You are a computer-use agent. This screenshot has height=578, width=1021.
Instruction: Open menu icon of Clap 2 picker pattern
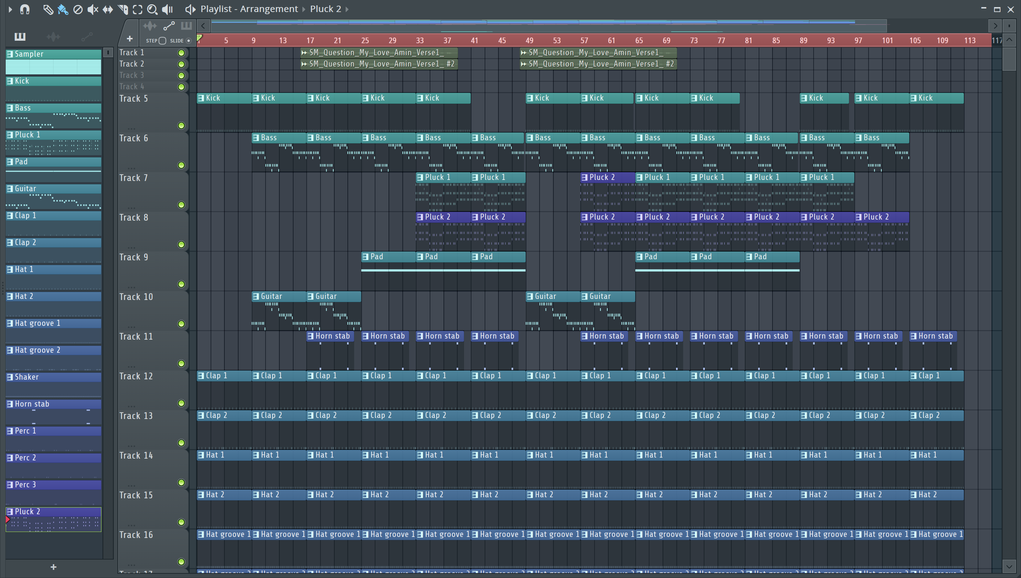[x=10, y=242]
